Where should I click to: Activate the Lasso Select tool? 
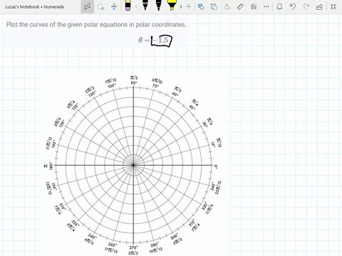(101, 6)
